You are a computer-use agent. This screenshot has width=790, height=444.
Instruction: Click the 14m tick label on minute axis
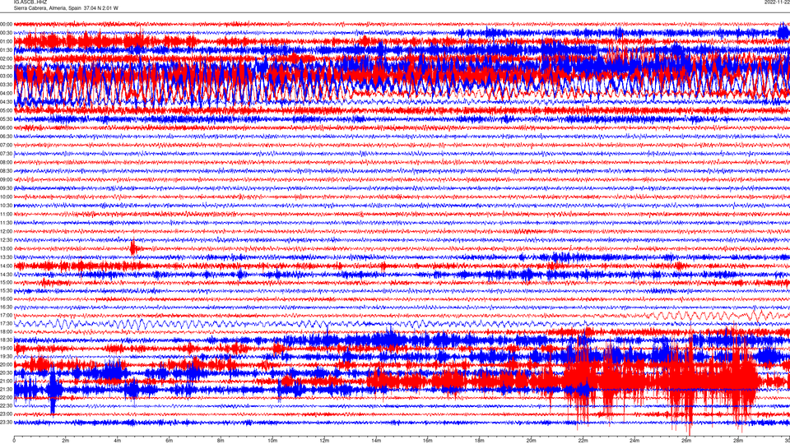(376, 441)
